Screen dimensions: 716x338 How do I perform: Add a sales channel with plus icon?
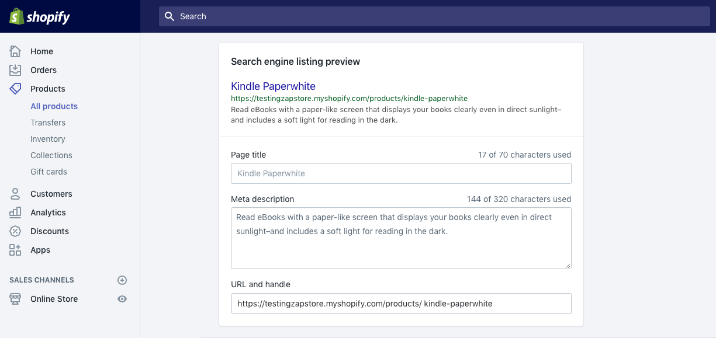[122, 280]
